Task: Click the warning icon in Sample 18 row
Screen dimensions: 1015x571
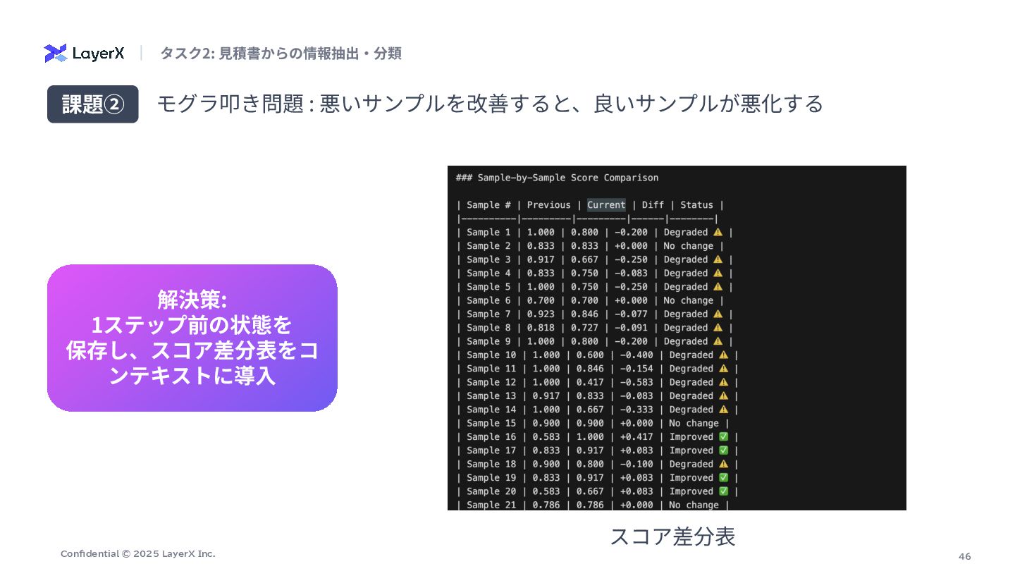Action: [x=723, y=464]
